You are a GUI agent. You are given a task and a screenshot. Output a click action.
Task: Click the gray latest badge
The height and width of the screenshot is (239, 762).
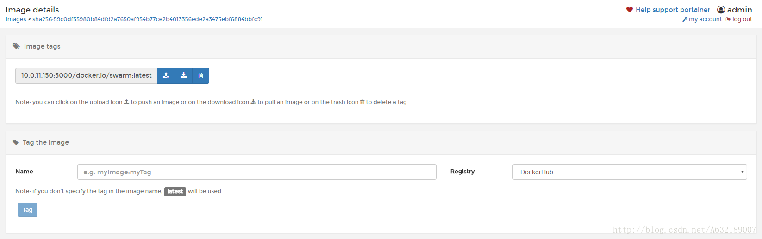click(175, 191)
